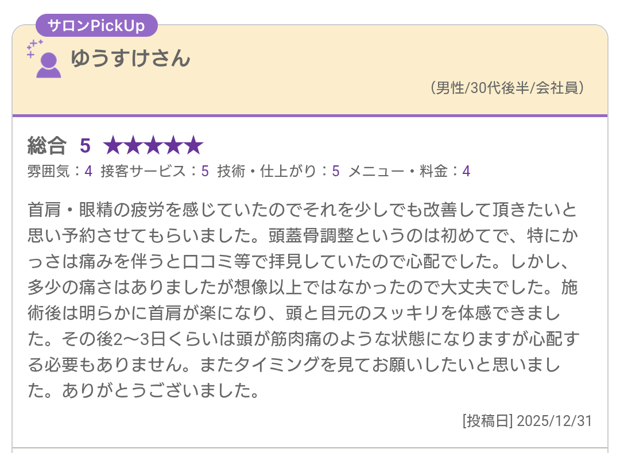Click the 男性/30代後半/会社員 profile text

507,88
